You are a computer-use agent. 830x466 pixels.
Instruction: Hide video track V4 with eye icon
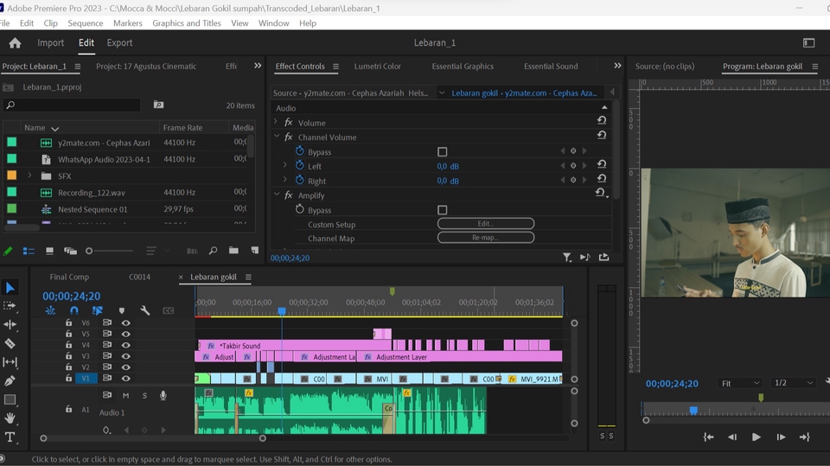[x=126, y=345]
